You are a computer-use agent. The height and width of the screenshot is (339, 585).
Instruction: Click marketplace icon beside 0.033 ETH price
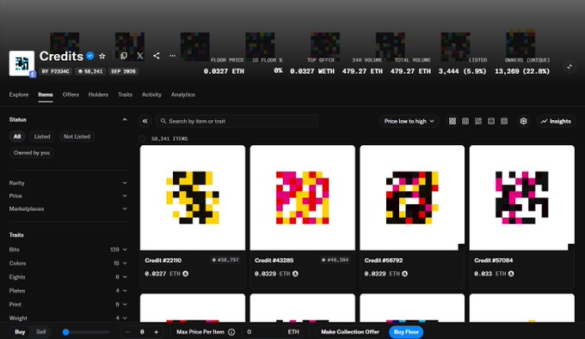[511, 274]
